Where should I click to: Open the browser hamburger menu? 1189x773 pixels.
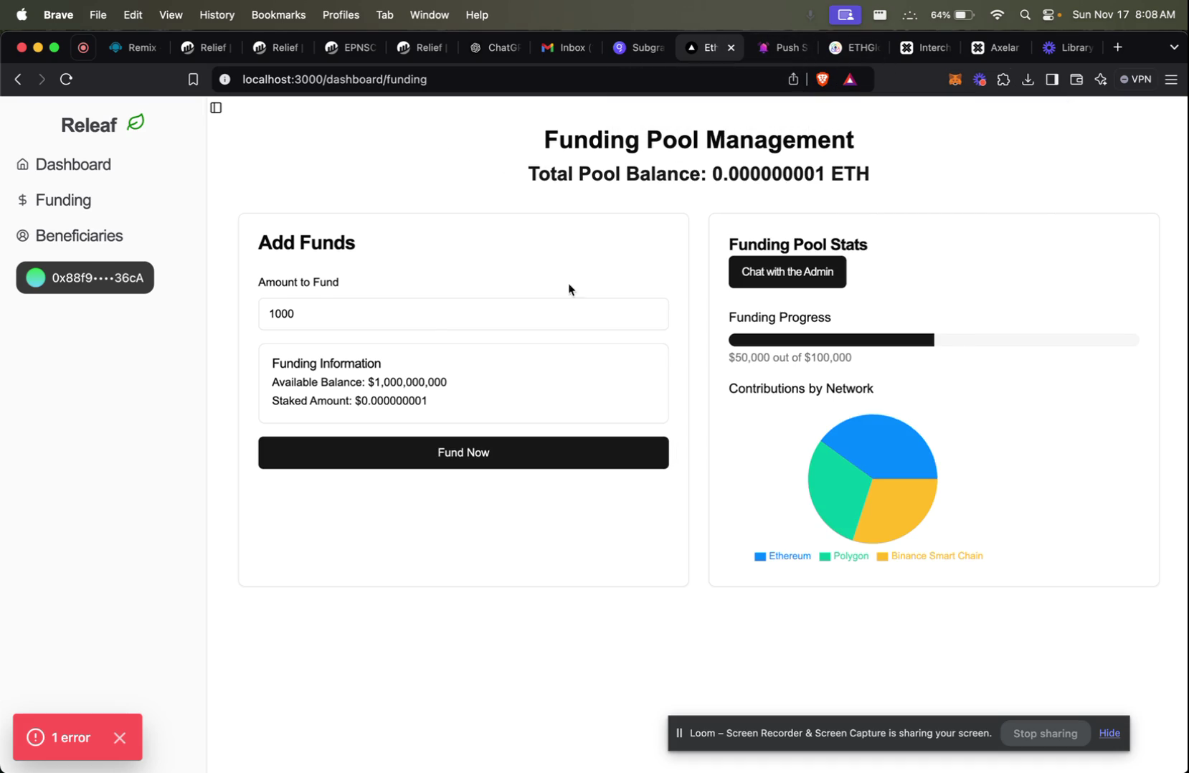point(1171,80)
